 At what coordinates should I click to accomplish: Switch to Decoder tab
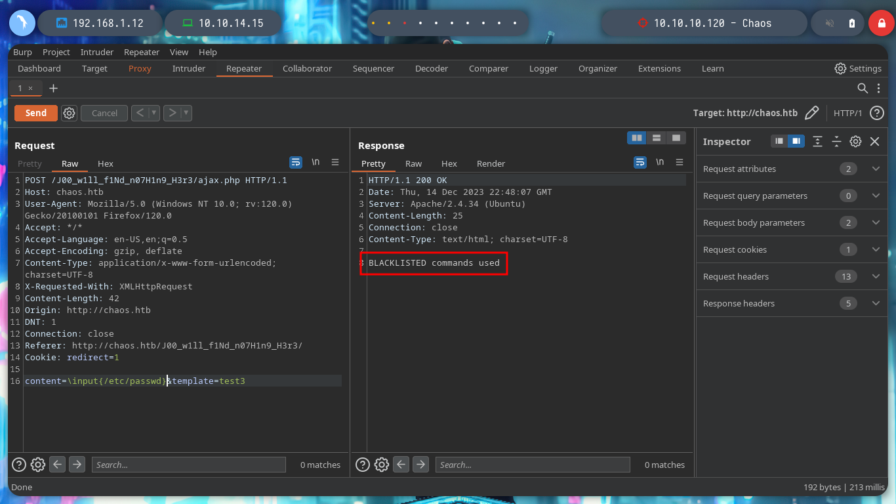(432, 68)
